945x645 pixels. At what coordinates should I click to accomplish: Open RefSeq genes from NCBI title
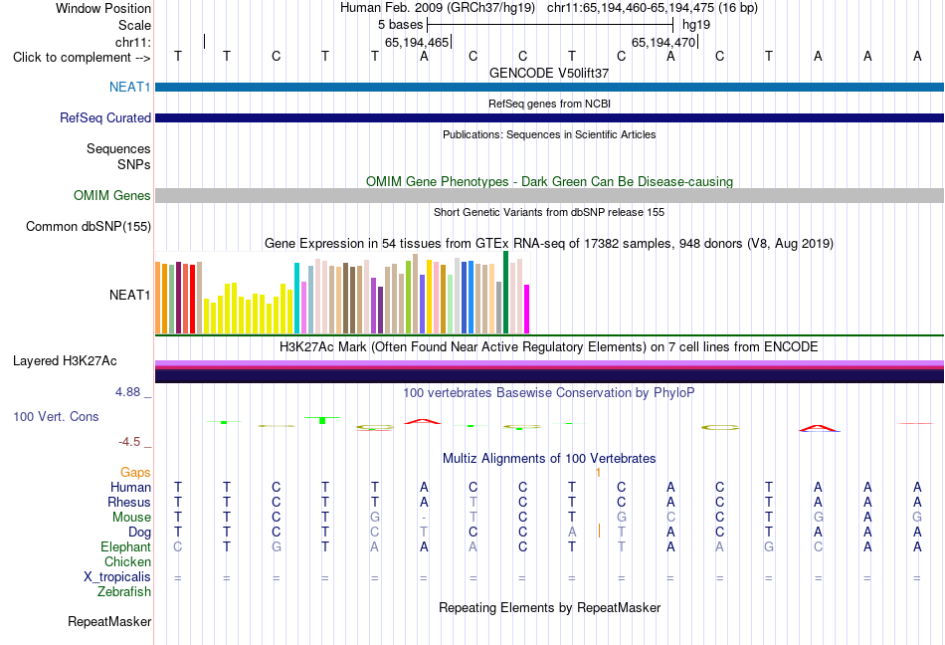point(549,104)
